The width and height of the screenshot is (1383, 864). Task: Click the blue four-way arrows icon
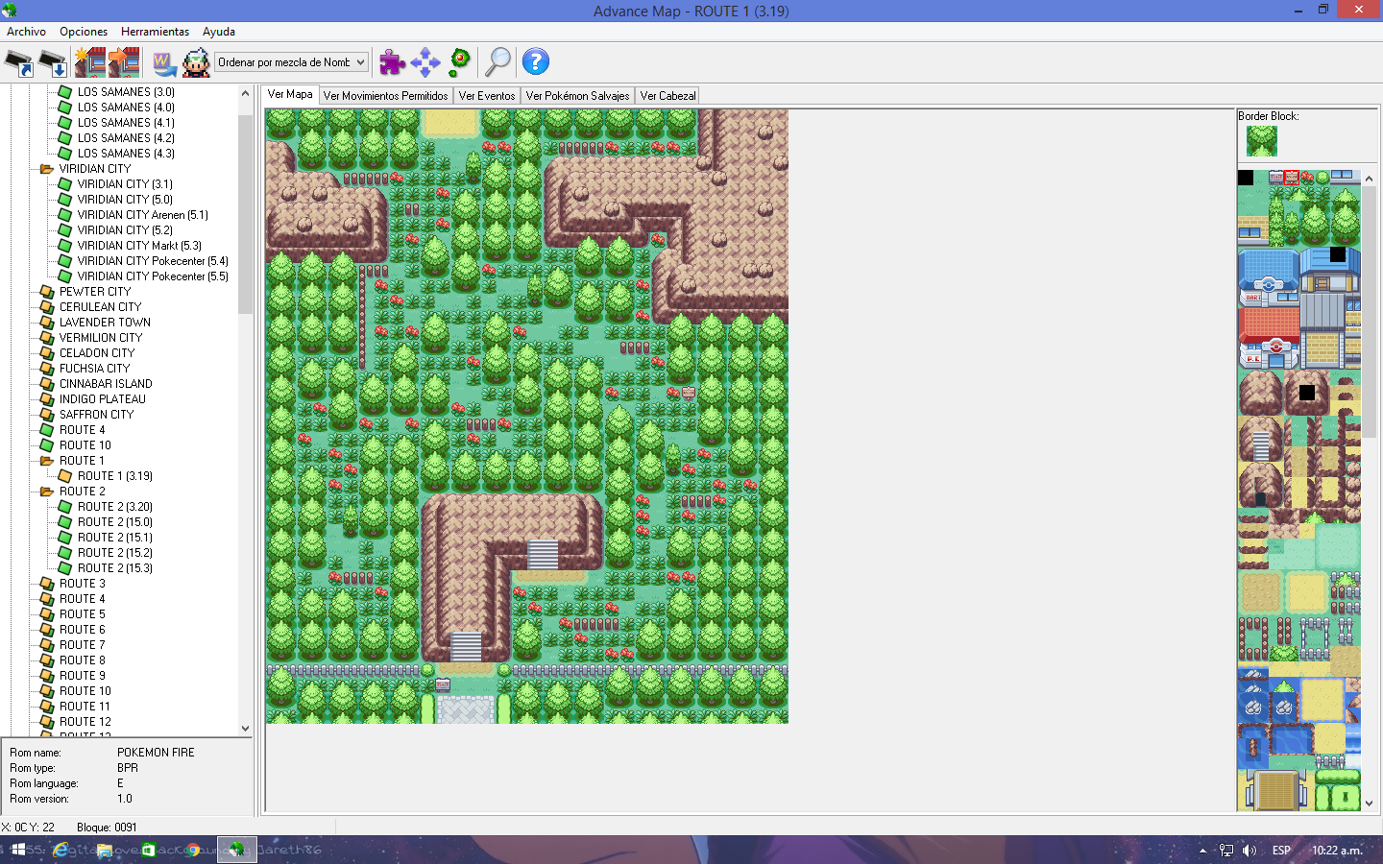pyautogui.click(x=425, y=62)
